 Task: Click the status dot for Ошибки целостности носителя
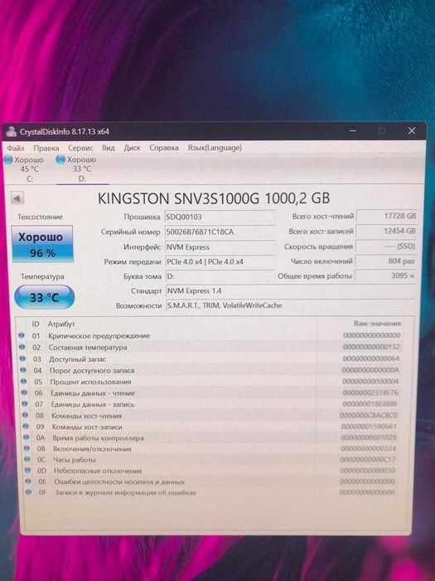(28, 481)
